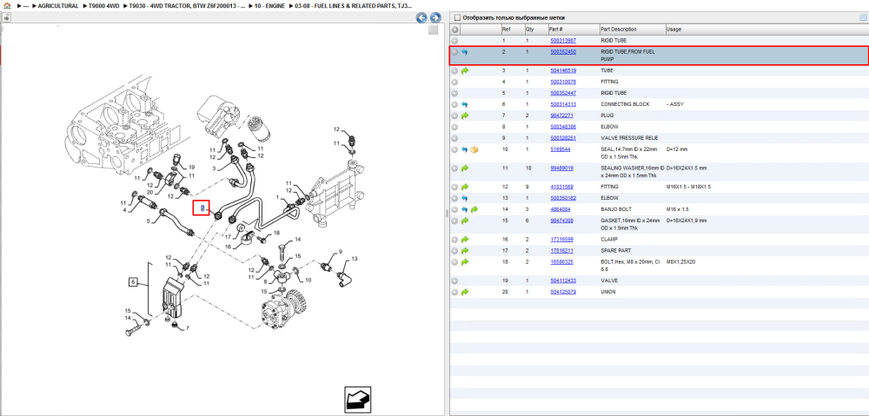This screenshot has height=416, width=869.
Task: Open the T9000 4WD breadcrumb
Action: [x=103, y=5]
